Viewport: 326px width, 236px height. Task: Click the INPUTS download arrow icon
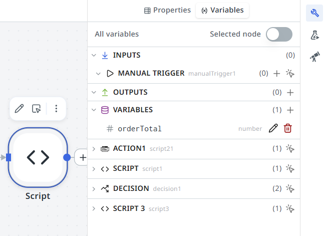(105, 55)
